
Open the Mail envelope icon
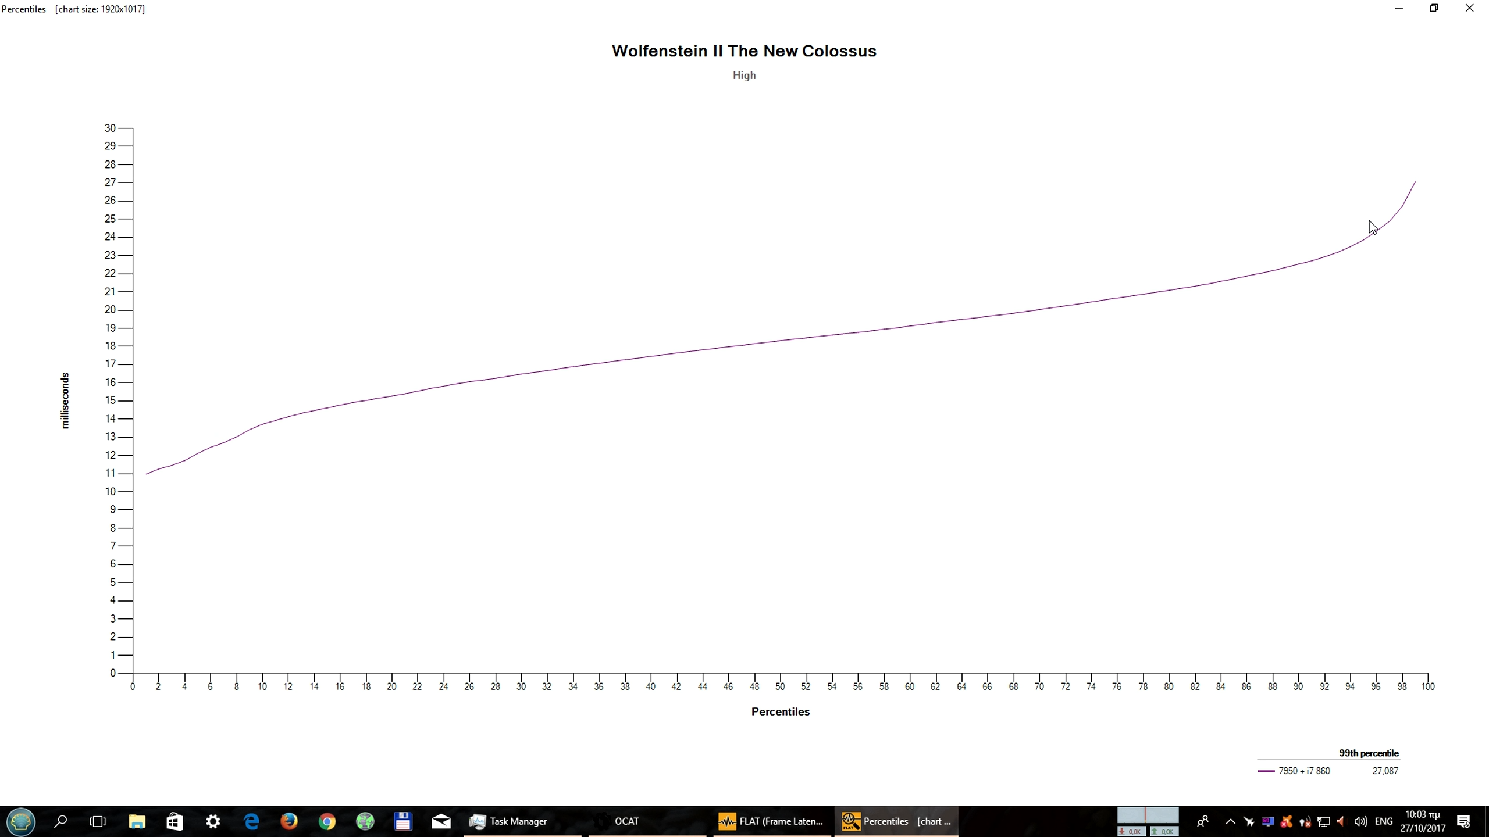pos(441,821)
